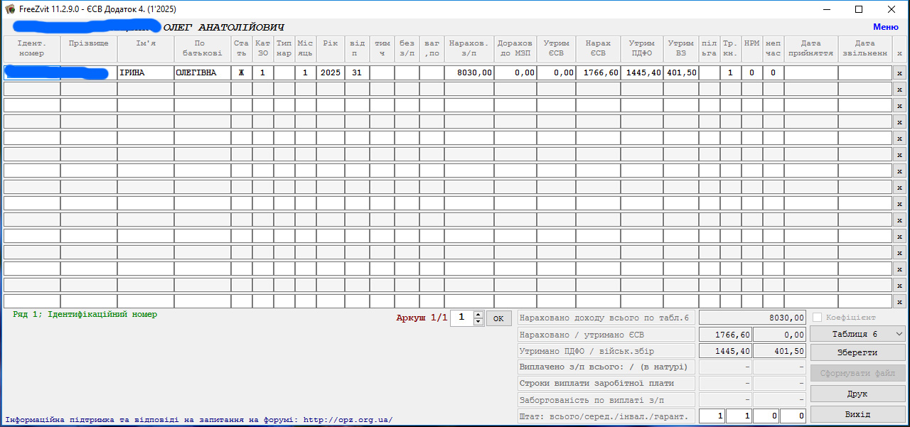Select the Утрим ПДФО cell showing 1445,40
The width and height of the screenshot is (910, 427).
(642, 72)
